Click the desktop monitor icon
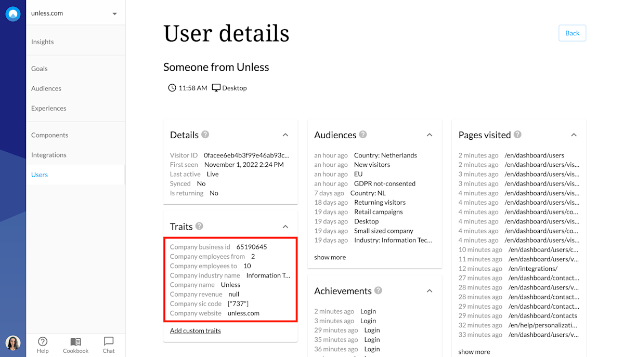The image size is (624, 357). pyautogui.click(x=216, y=88)
